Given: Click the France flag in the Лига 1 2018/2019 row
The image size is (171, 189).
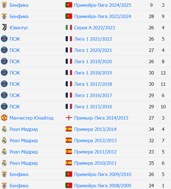Looking at the screenshot, I should [x=69, y=73].
